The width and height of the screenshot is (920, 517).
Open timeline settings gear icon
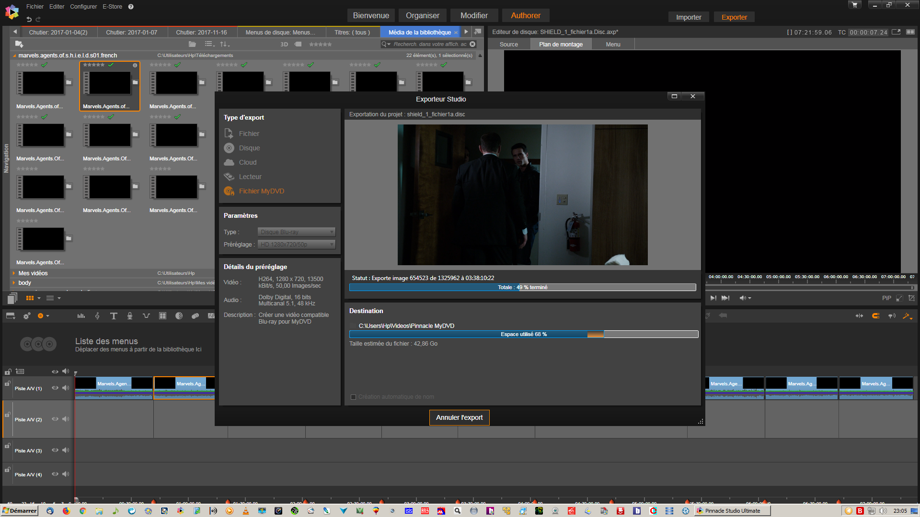[27, 316]
